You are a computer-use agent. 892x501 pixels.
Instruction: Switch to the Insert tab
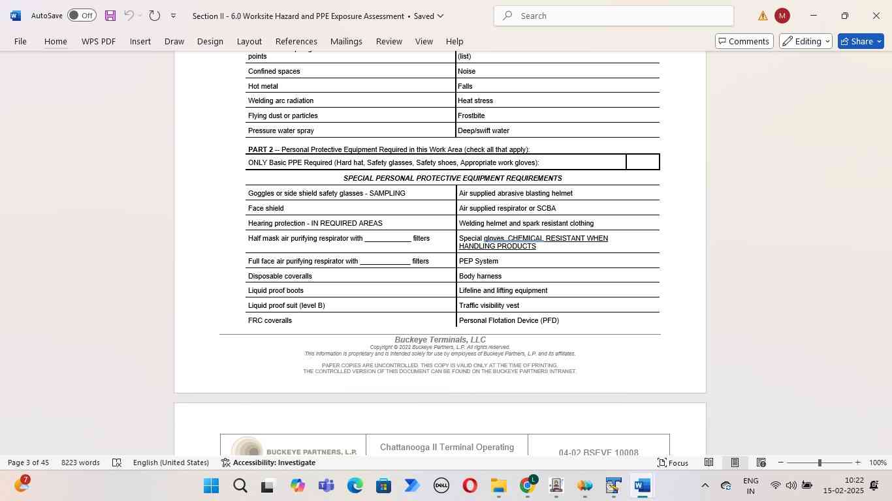click(140, 41)
